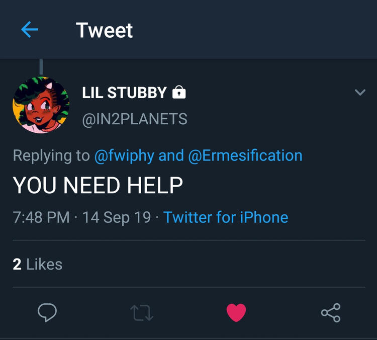Open the @IN2PLANETS handle

(x=134, y=119)
